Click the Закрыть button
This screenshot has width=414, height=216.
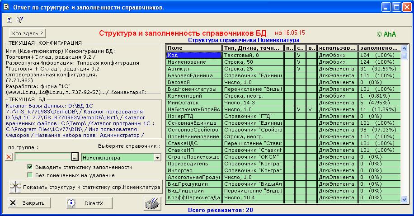point(29,203)
